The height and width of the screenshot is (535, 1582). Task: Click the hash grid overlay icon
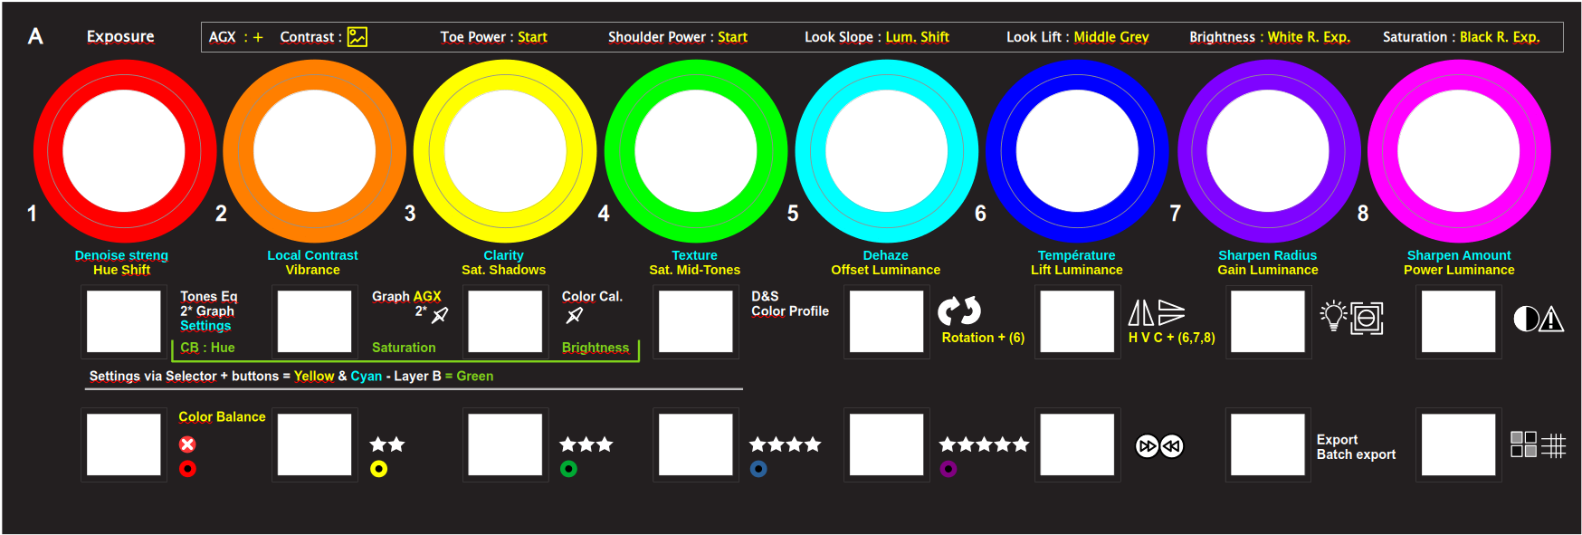coord(1553,444)
